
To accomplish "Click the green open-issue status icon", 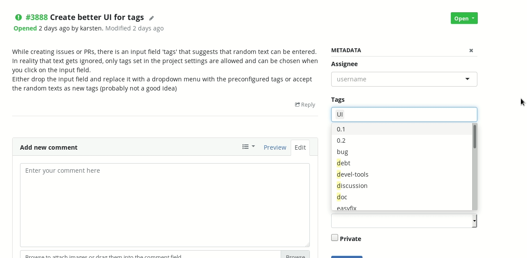I will pos(18,17).
